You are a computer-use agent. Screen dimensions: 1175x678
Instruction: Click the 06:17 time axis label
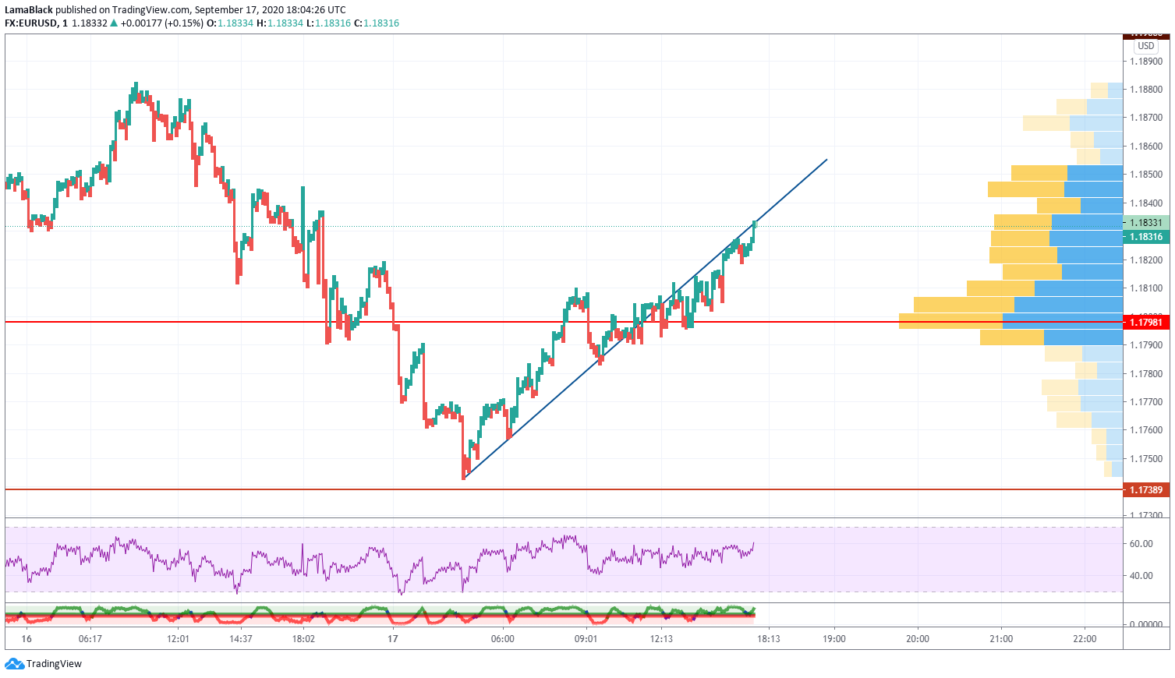pos(90,639)
